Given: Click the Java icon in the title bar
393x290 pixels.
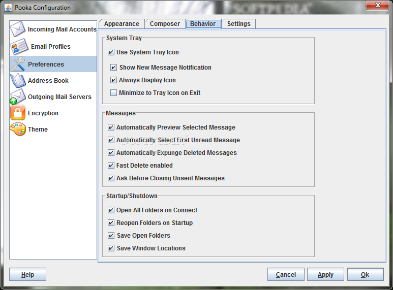Looking at the screenshot, I should [x=8, y=8].
